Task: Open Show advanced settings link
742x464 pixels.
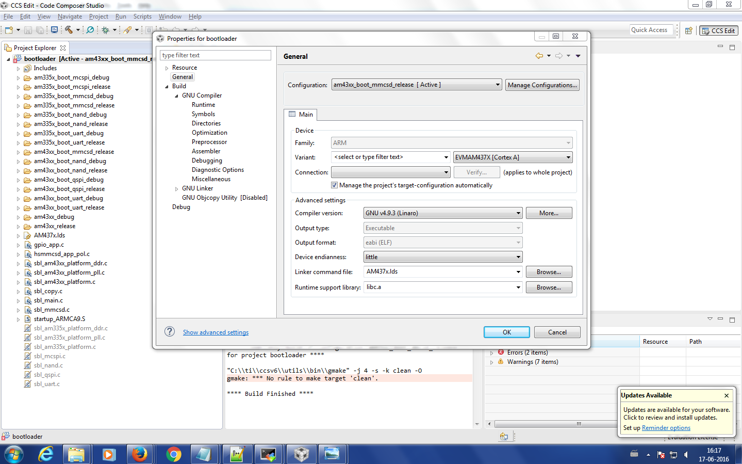Action: click(x=216, y=332)
